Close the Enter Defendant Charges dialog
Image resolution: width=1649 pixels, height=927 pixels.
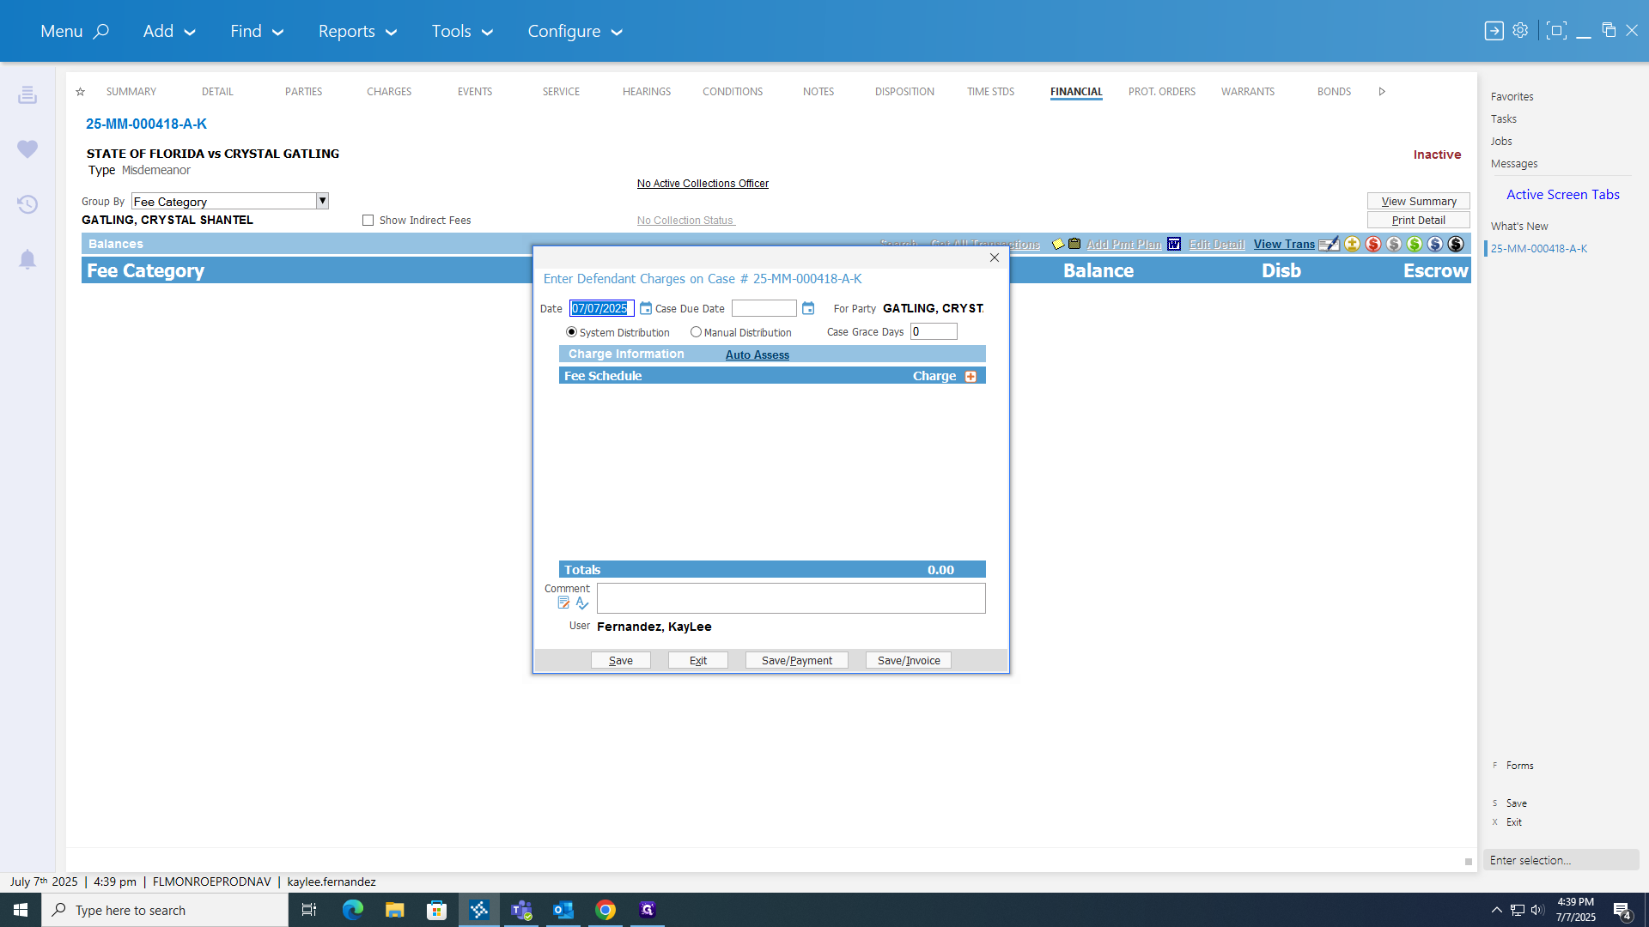click(995, 257)
